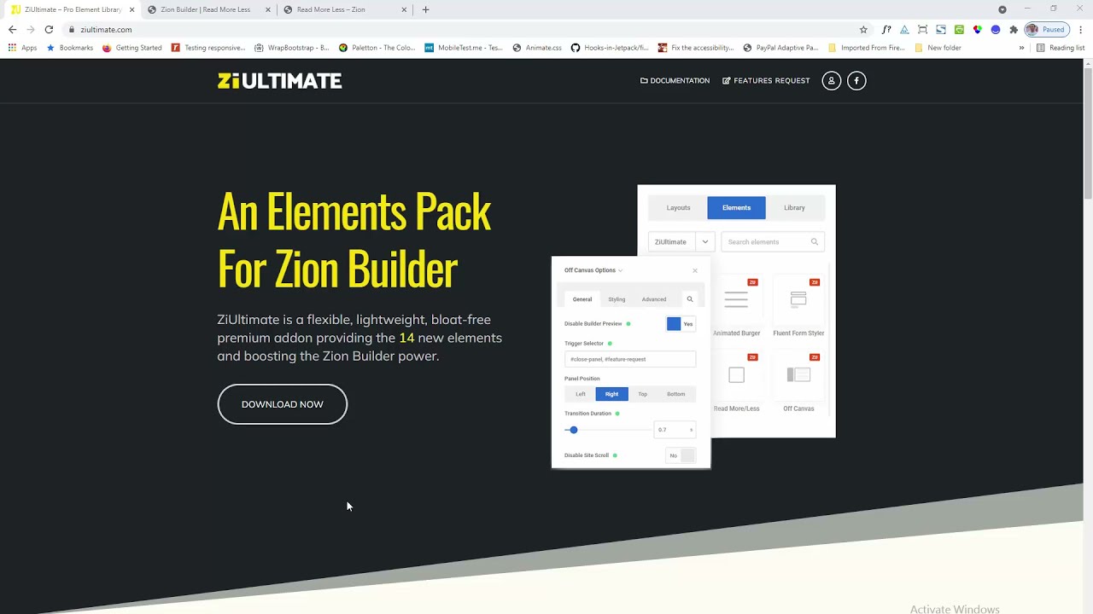Open the Extensions puzzle piece menu

(1014, 29)
